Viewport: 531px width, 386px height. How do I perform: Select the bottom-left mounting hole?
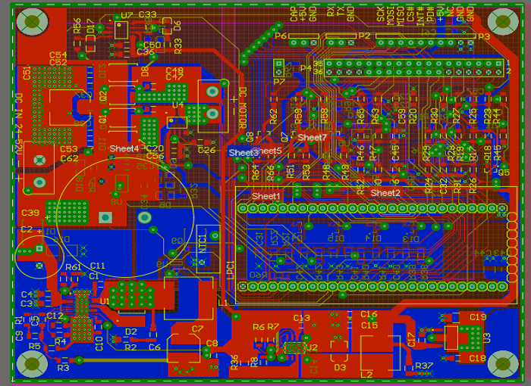[32, 365]
